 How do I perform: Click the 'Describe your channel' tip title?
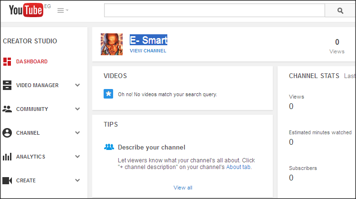152,148
